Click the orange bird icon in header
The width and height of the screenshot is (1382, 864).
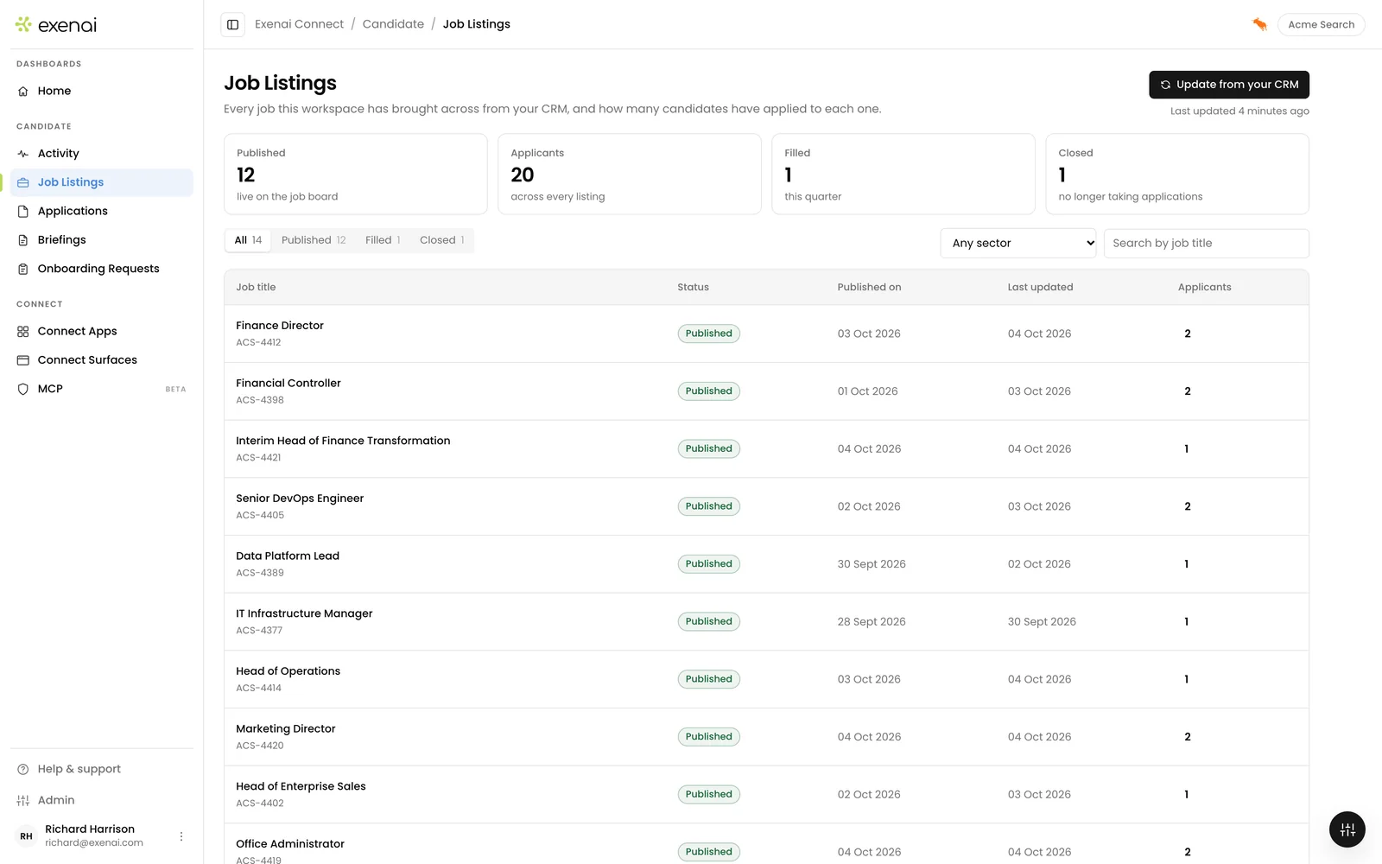1259,24
